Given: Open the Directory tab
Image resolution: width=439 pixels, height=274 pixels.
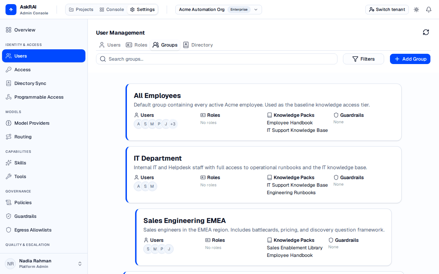Looking at the screenshot, I should 198,45.
